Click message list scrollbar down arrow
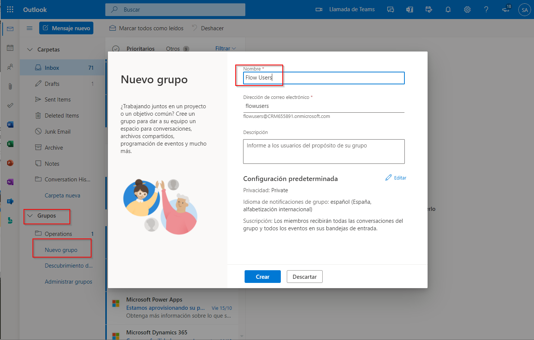534x340 pixels. point(242,336)
